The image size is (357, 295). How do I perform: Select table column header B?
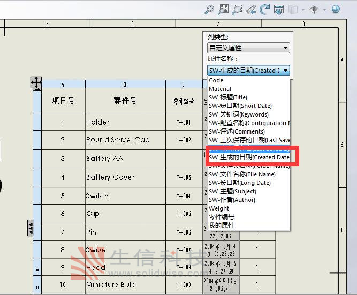(x=125, y=84)
